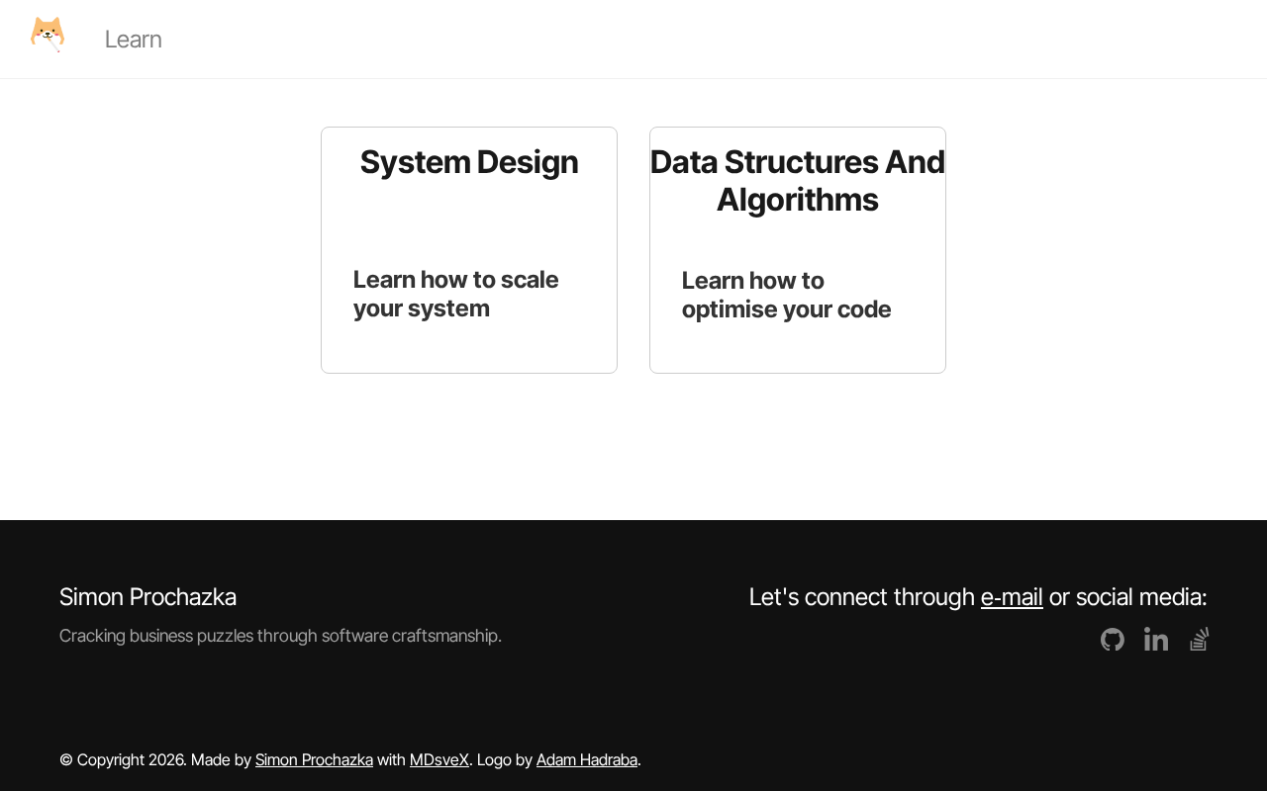This screenshot has width=1267, height=791.
Task: Click the fox logo in the header
Action: click(48, 35)
